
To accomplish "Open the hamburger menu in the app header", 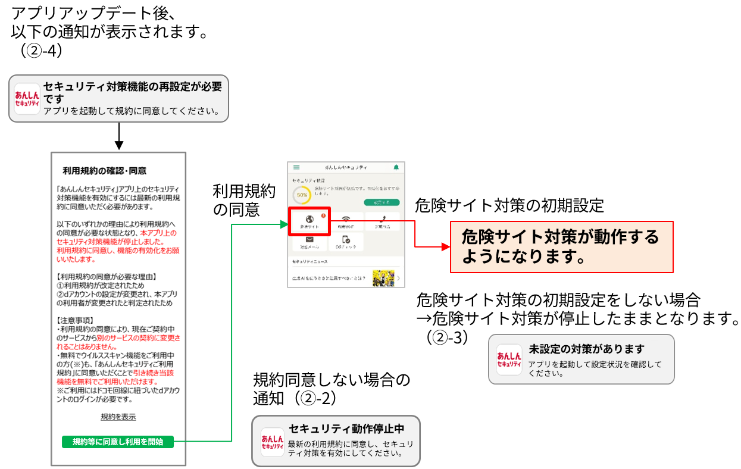I will tap(296, 168).
